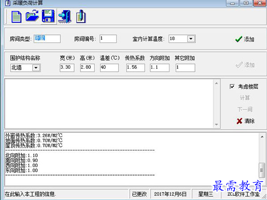This screenshot has height=200, width=267.
Task: Click the 宽(米) field with 3.30
Action: (x=67, y=67)
